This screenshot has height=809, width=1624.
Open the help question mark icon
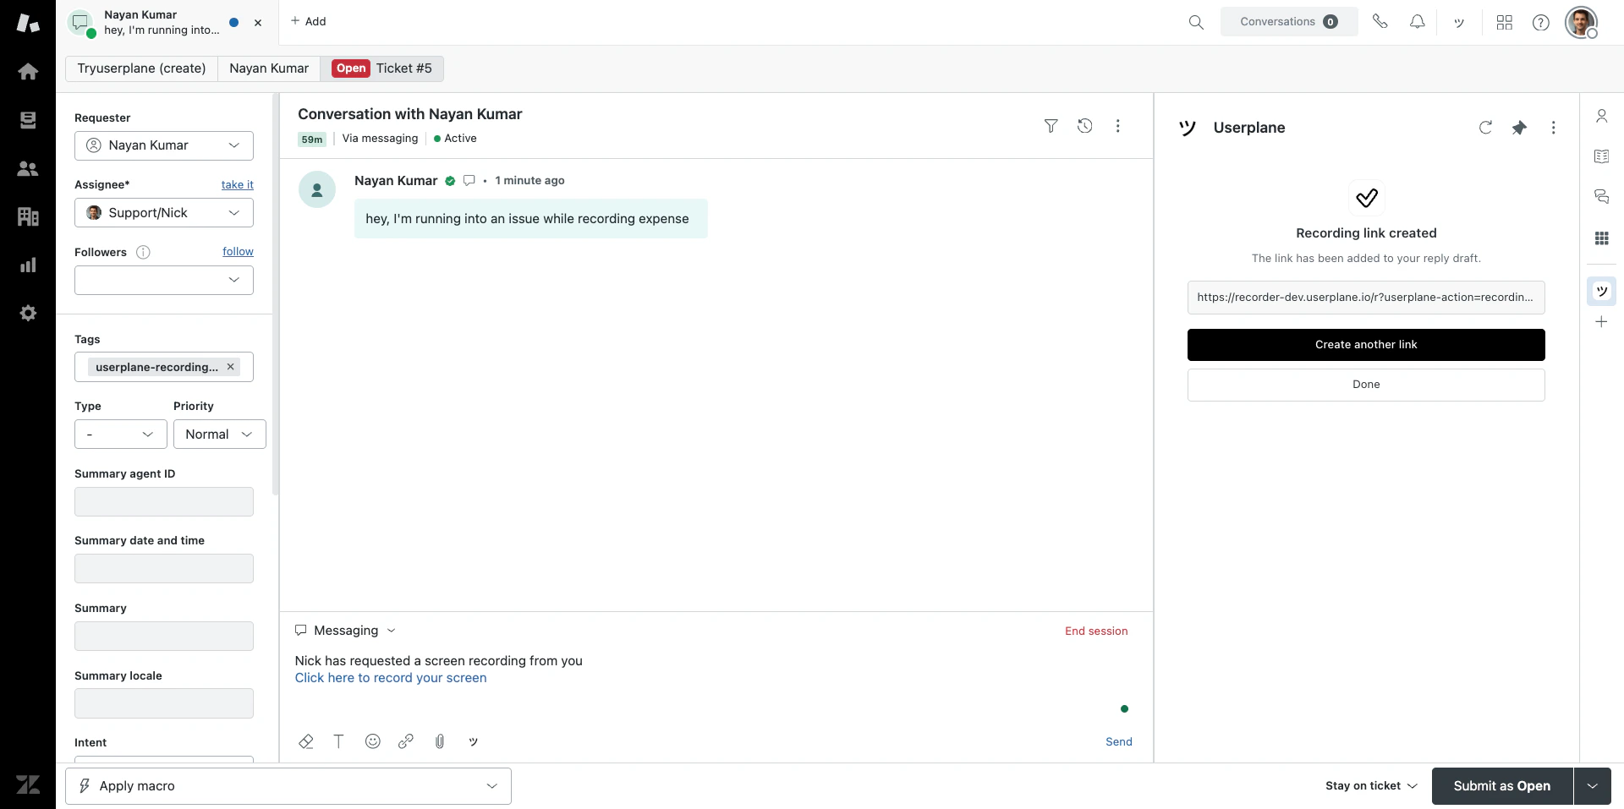tap(1541, 22)
